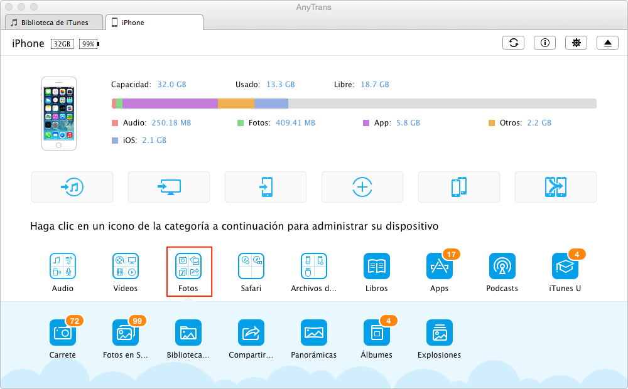Open the Vídeos category
Screen dimensions: 628x389
[126, 266]
